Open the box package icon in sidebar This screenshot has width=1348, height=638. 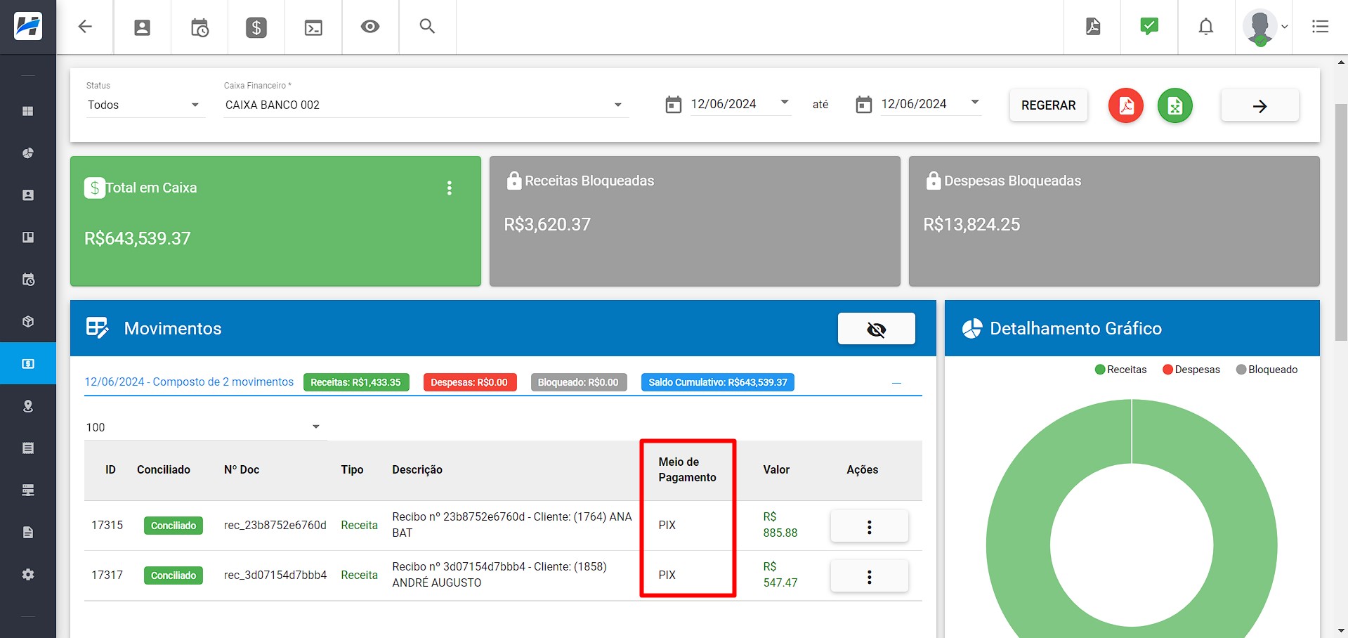pyautogui.click(x=28, y=322)
